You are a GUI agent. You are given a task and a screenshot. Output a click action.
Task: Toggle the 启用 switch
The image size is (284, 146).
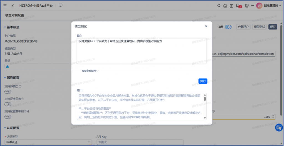[x=228, y=27]
